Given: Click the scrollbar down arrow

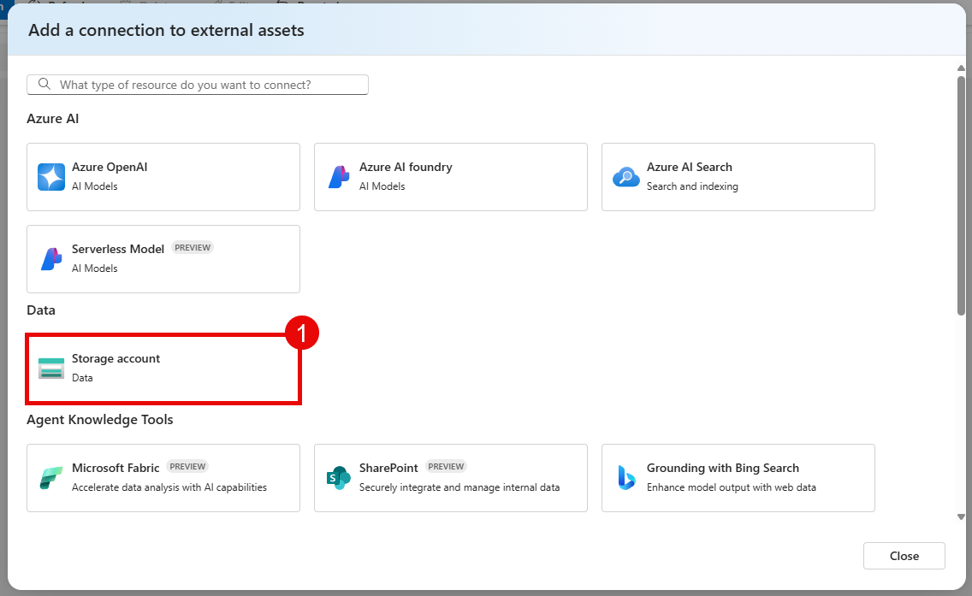Looking at the screenshot, I should (x=960, y=516).
